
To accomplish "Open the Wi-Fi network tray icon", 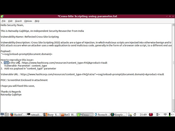I will [165, 115].
